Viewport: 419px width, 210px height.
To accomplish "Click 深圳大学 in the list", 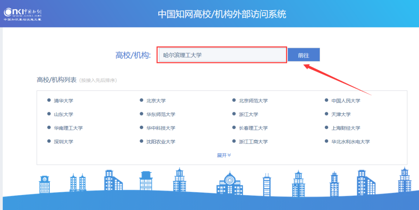I will (x=63, y=142).
